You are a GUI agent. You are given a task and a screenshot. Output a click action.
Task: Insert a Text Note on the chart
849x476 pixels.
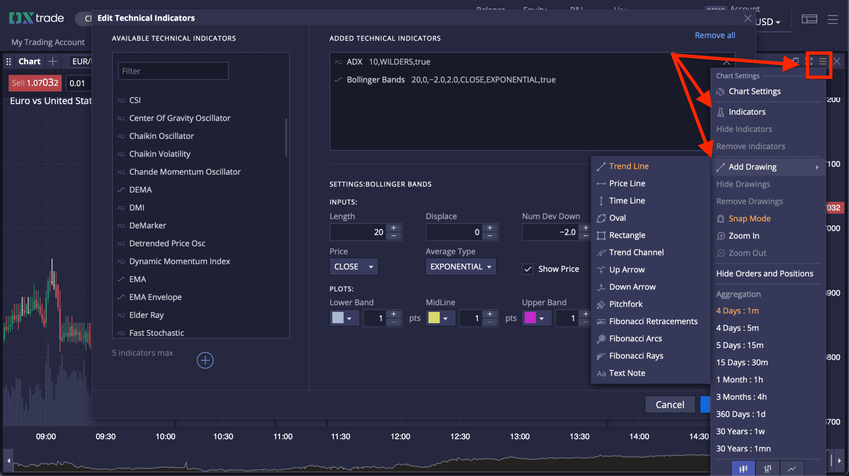point(627,372)
